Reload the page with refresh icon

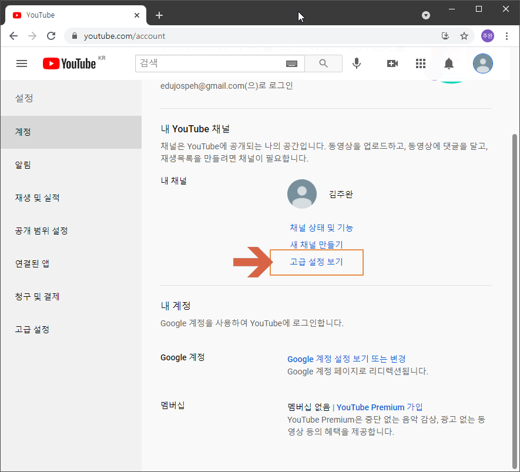pos(51,36)
